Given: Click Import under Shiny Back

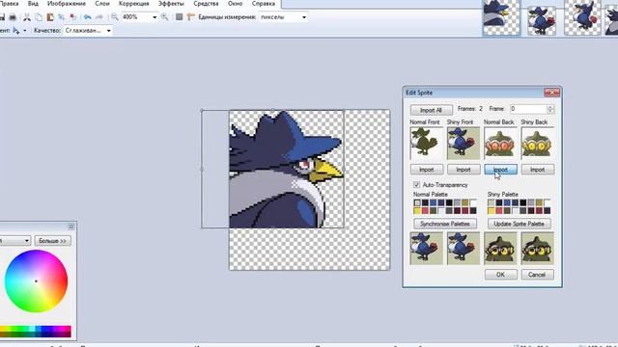Looking at the screenshot, I should tap(538, 170).
